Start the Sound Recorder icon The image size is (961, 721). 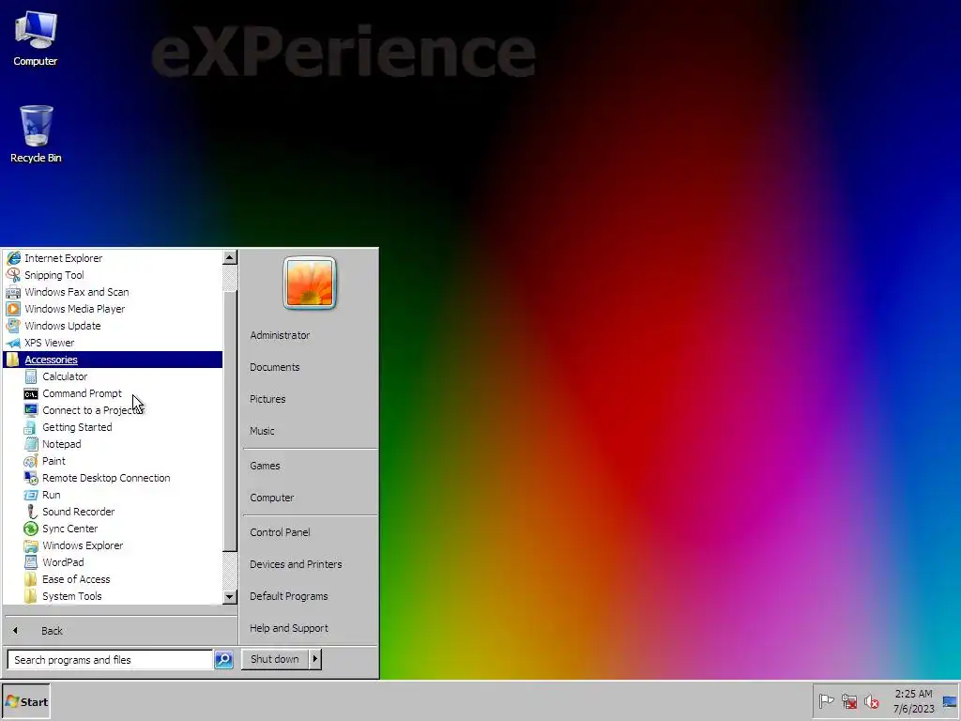coord(31,512)
